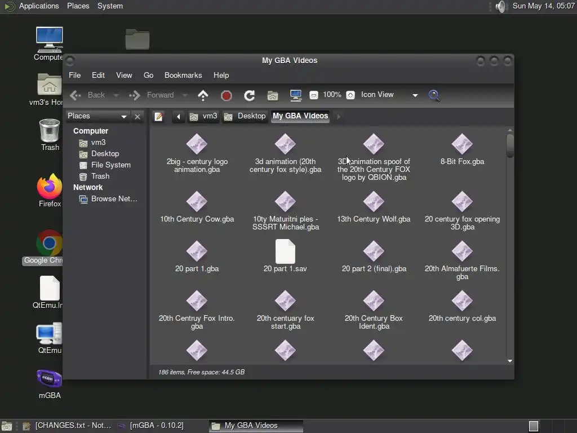Select 8-Bit Fox.gba file icon
This screenshot has height=433, width=577.
462,144
